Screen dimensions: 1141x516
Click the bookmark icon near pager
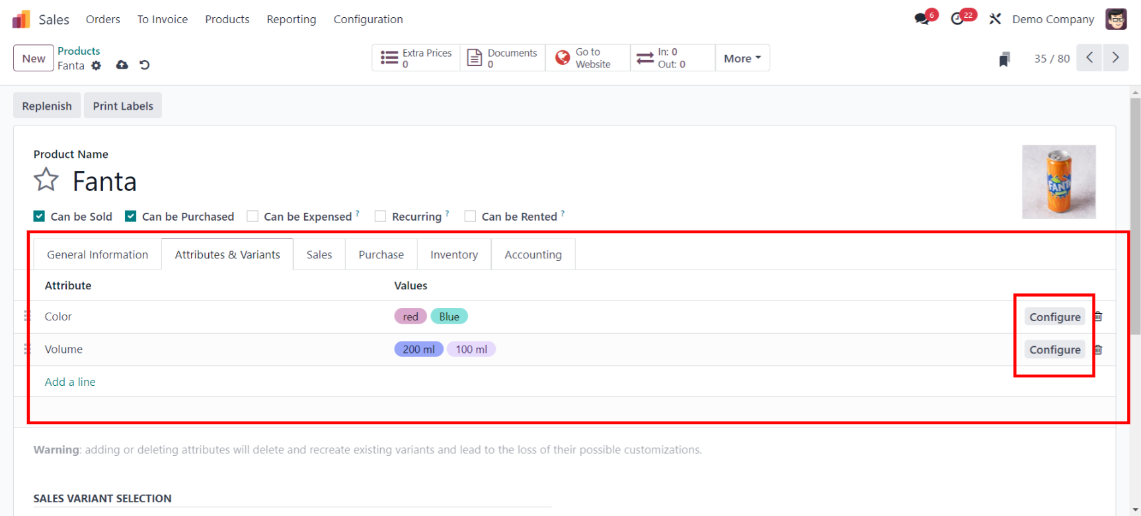pos(1004,59)
